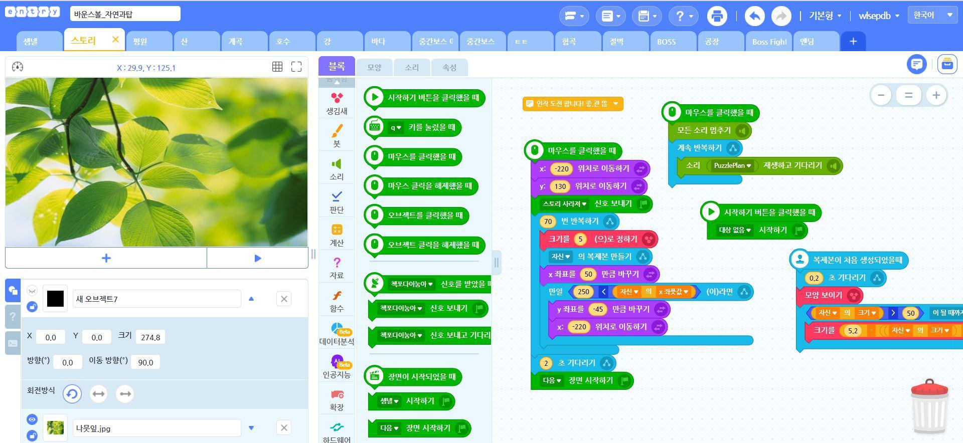Edit the project name field
This screenshot has width=963, height=443.
point(125,14)
